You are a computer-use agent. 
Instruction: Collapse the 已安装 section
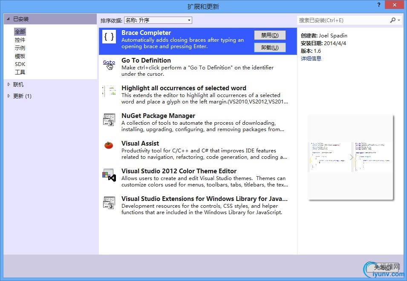(8, 19)
